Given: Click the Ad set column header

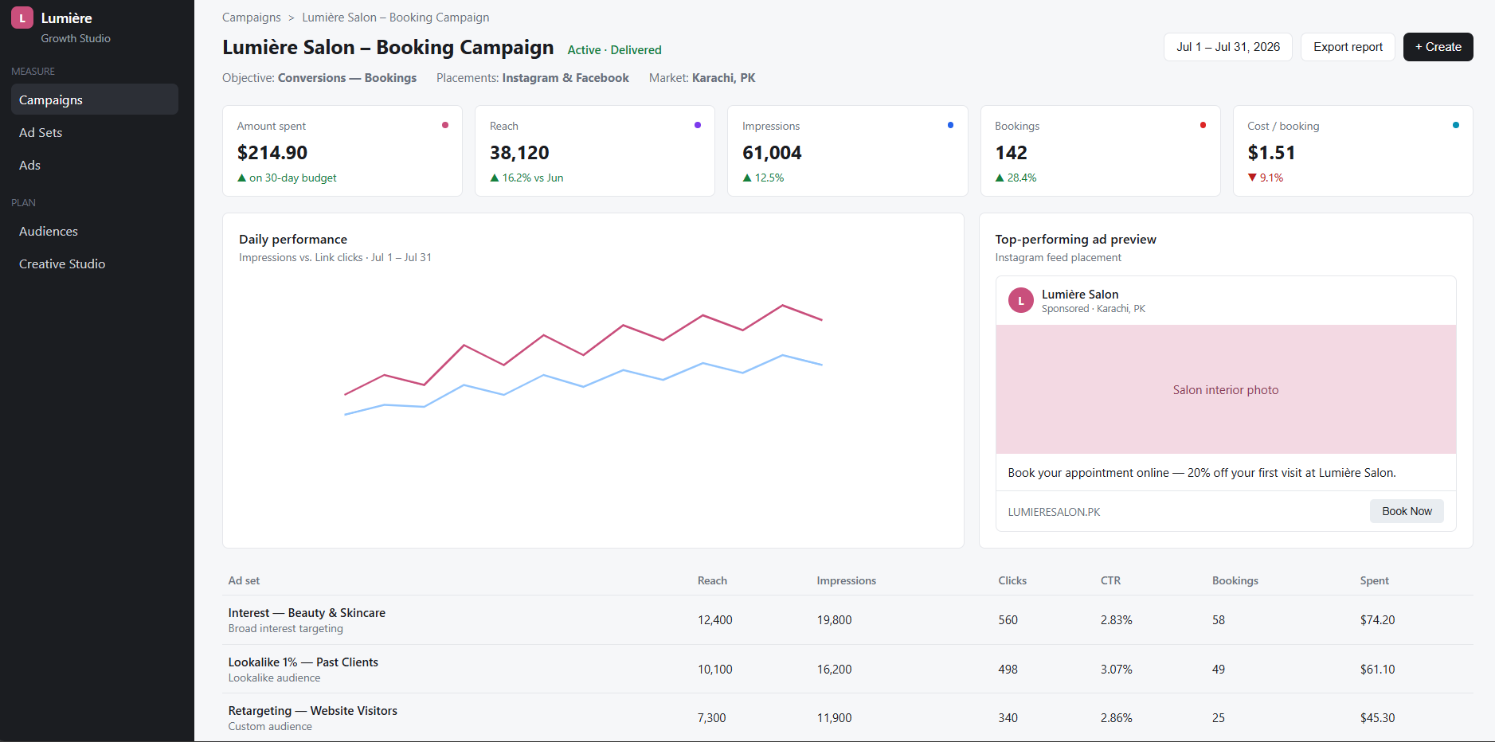Looking at the screenshot, I should click(244, 580).
